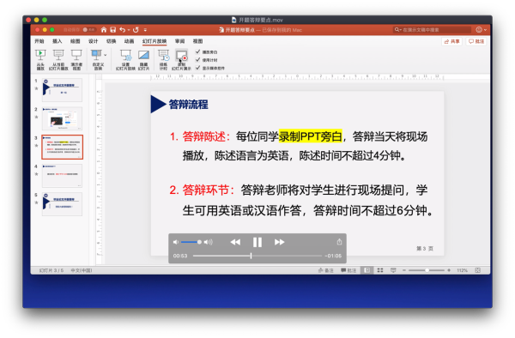Click the remaining time -01:05 label

click(333, 256)
